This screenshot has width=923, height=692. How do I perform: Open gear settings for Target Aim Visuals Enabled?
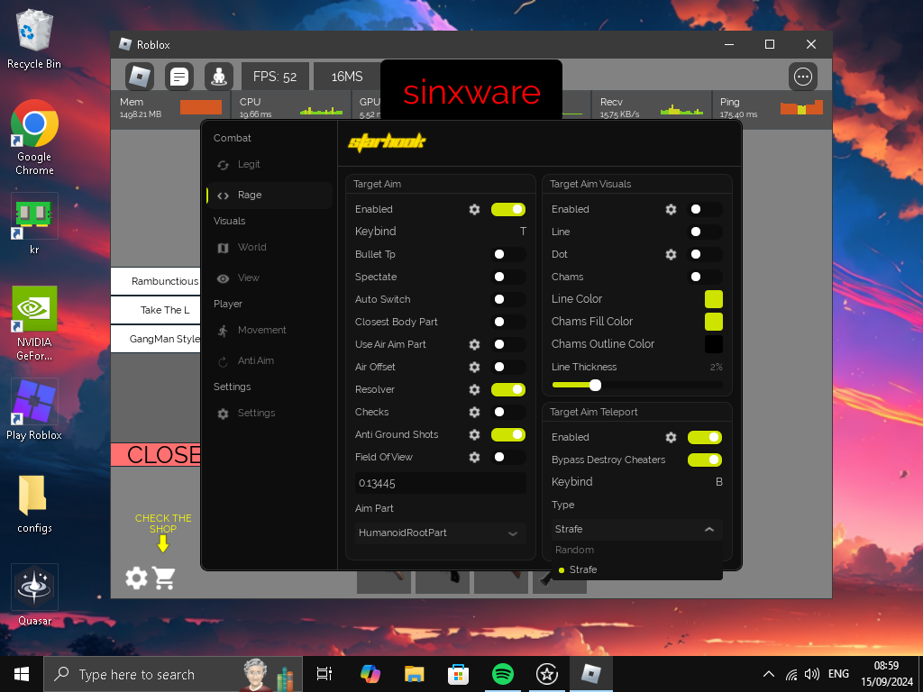671,209
